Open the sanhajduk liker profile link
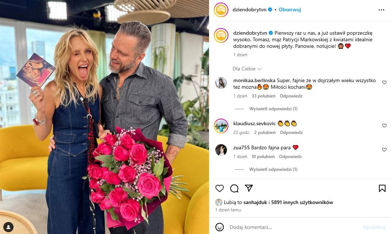The image size is (391, 234). click(x=255, y=202)
